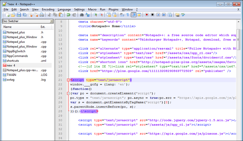The image size is (243, 141).
Task: Undo the last edit with green arrow
Action: (68, 15)
